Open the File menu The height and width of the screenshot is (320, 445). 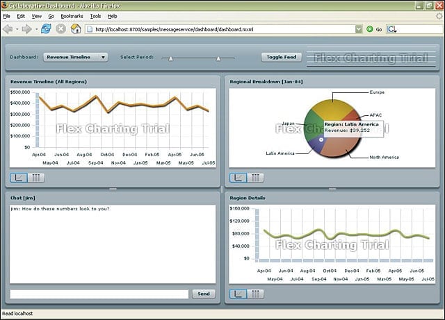pos(6,16)
